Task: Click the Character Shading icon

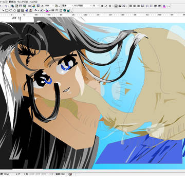Action: pos(120,6)
